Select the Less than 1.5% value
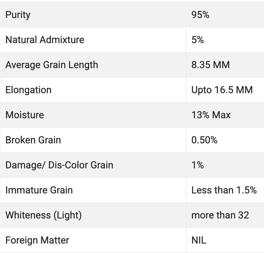This screenshot has height=253, width=264. click(224, 190)
